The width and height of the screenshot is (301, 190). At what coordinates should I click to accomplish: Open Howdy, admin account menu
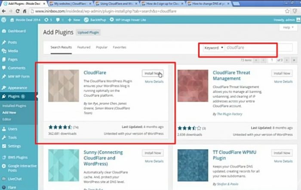click(287, 20)
